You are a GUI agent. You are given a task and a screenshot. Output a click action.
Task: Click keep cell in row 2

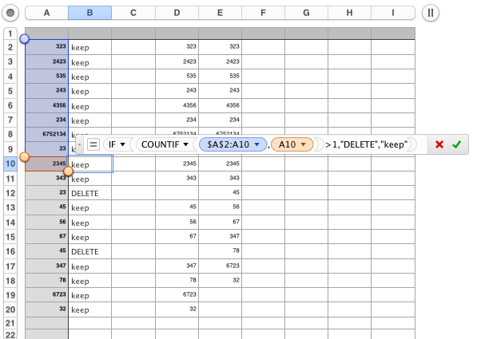(x=89, y=47)
